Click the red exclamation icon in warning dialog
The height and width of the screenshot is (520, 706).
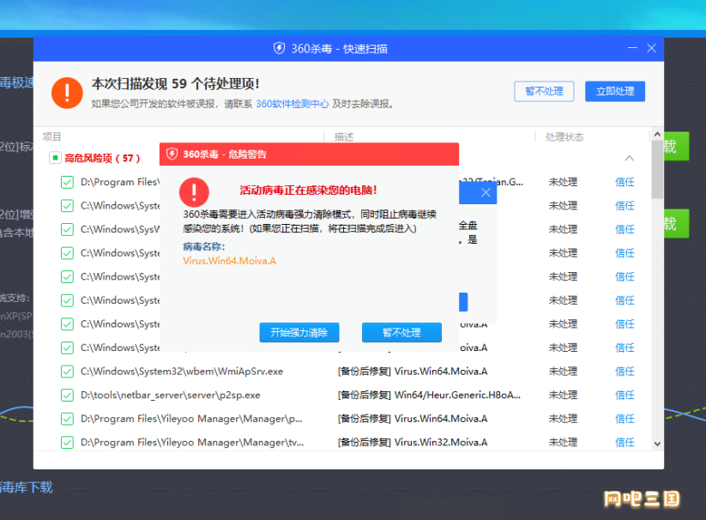coord(194,192)
